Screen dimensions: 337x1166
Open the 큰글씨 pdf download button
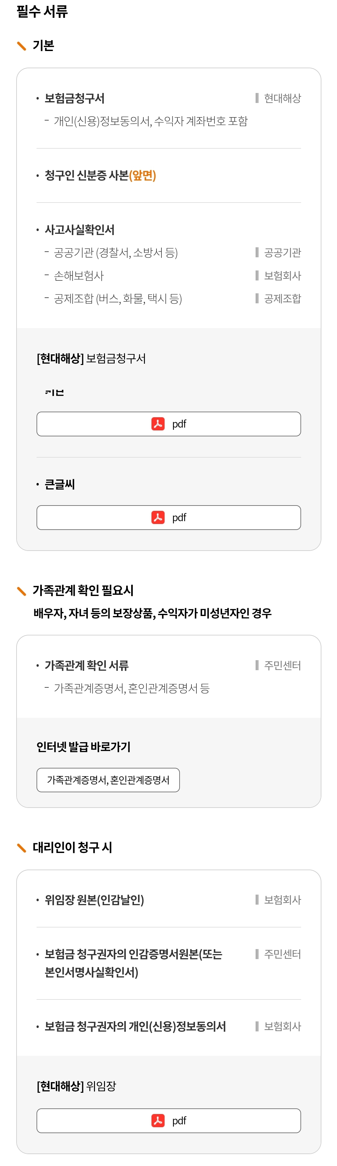click(x=169, y=518)
